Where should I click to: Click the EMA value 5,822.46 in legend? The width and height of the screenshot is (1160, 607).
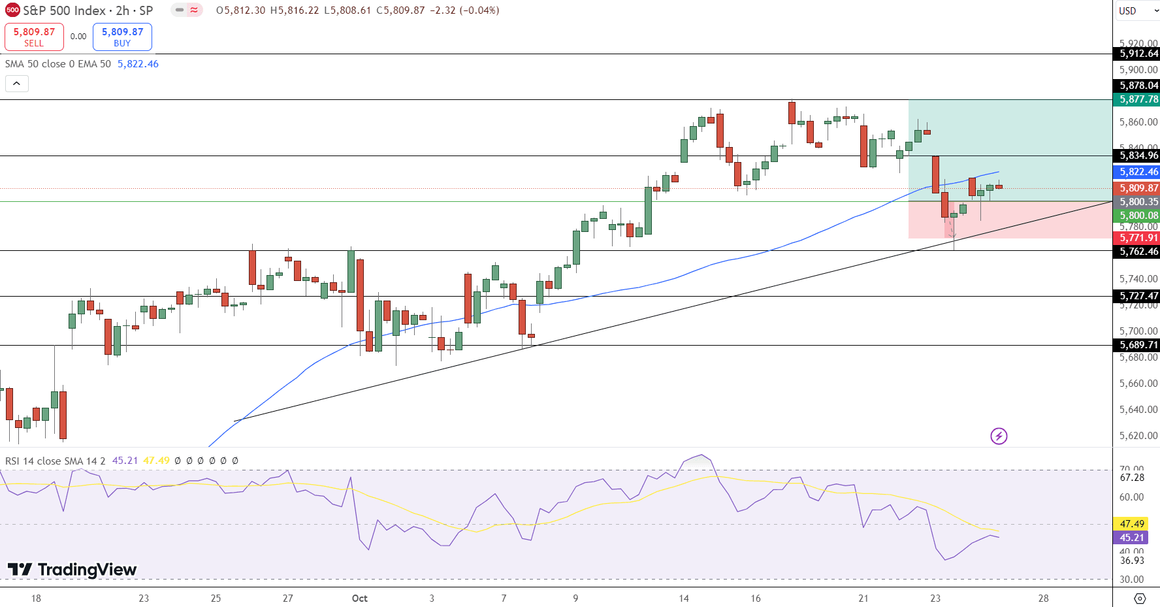coord(138,64)
